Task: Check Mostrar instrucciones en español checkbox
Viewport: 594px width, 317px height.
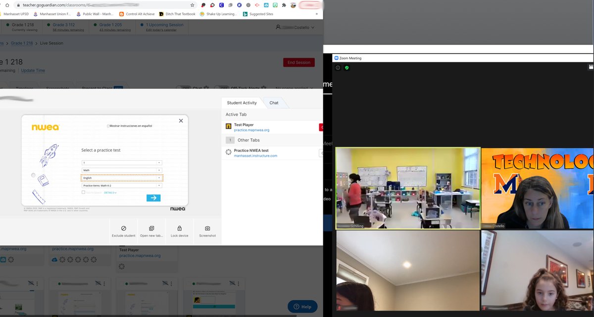Action: coord(108,126)
